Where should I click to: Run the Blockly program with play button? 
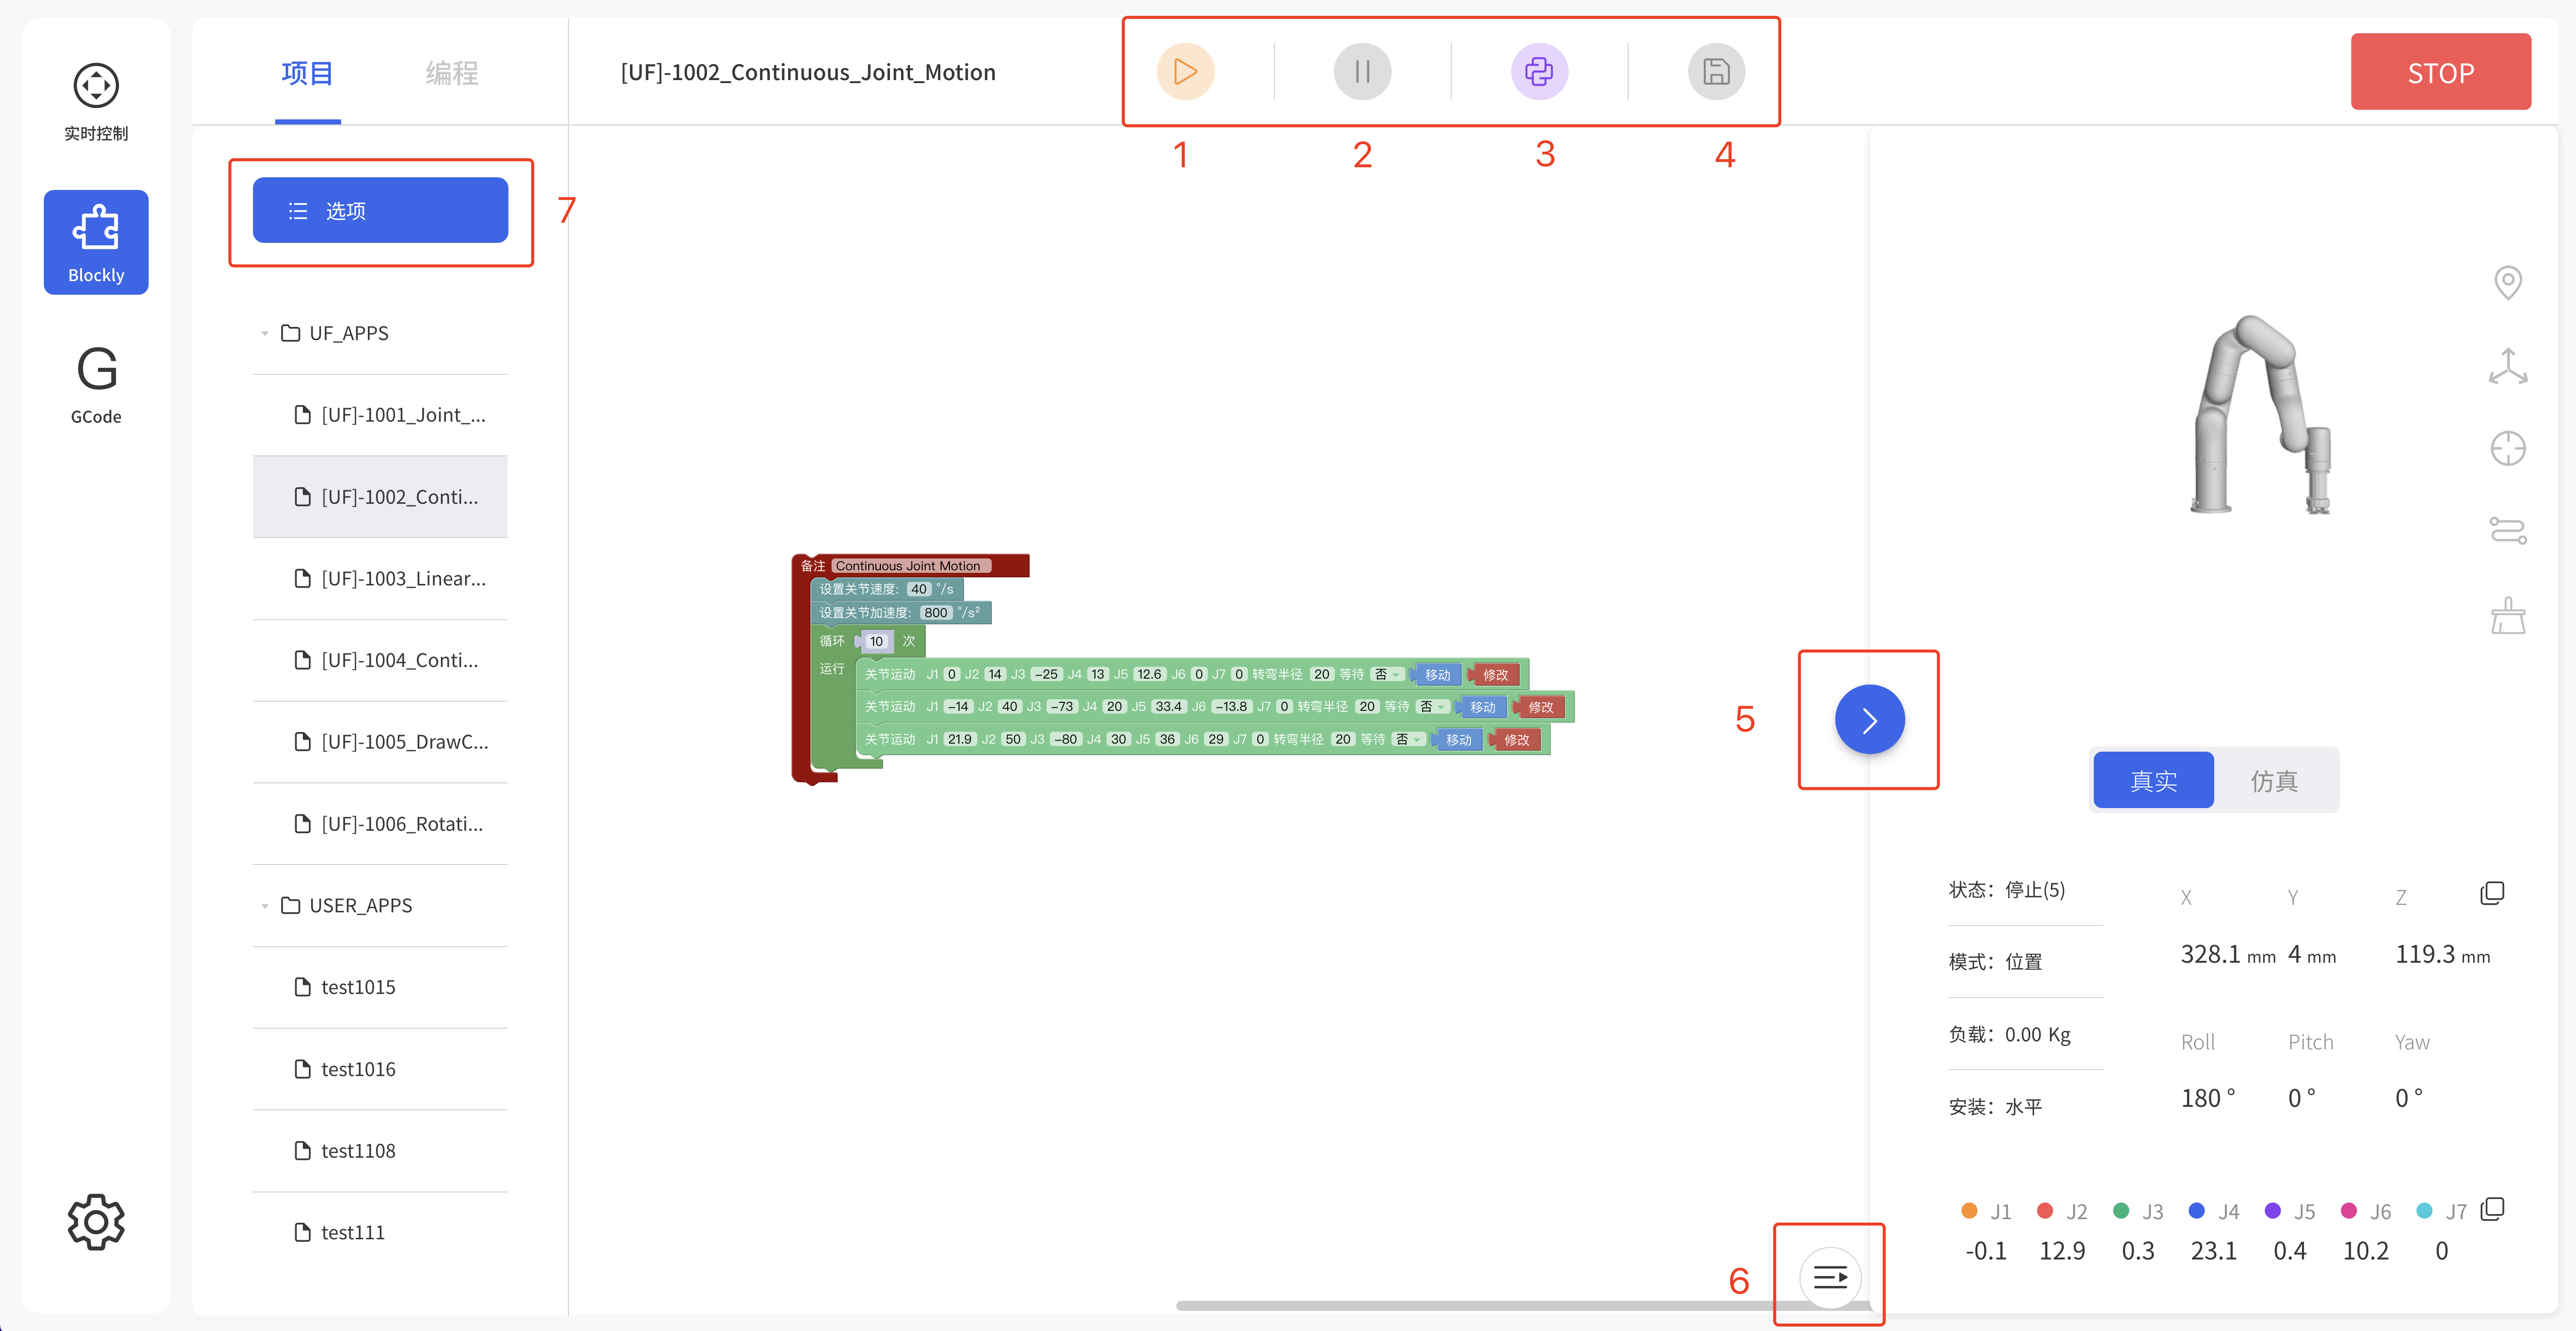1185,72
